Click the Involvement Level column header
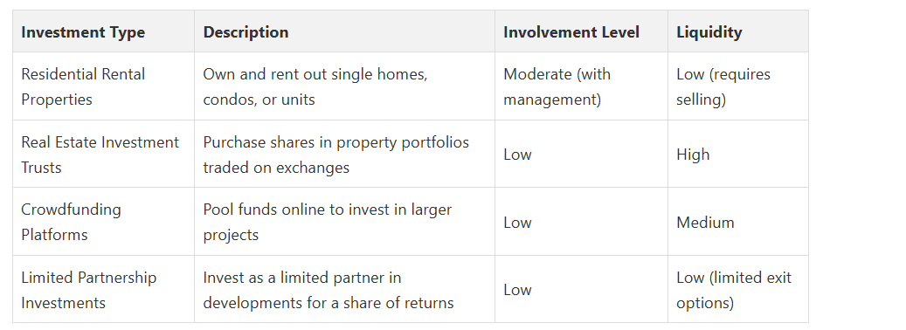Screen dimensions: 906x330 [581, 31]
